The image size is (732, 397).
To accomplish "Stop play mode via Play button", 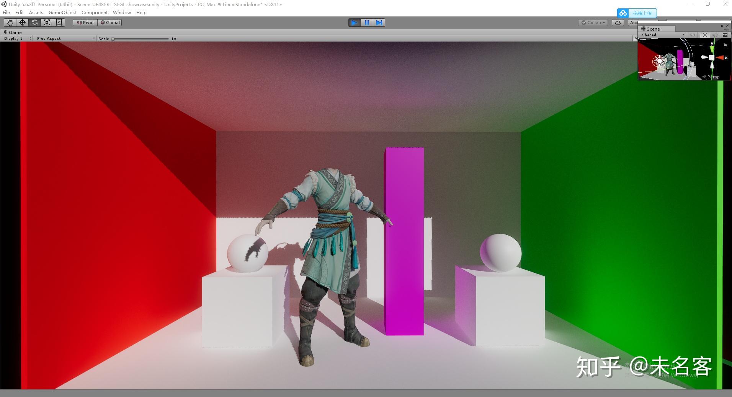I will (354, 23).
